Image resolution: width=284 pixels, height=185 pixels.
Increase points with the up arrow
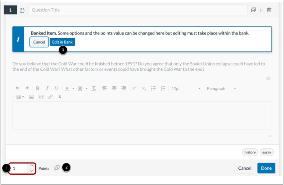coord(31,166)
